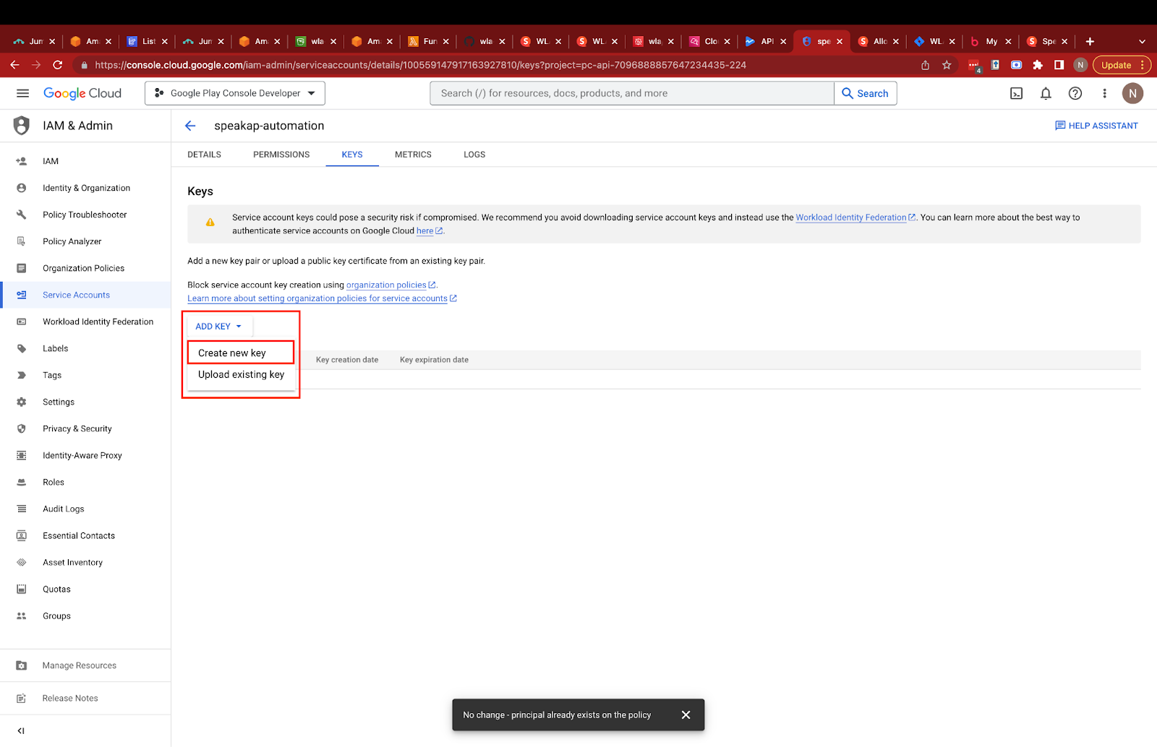1157x747 pixels.
Task: Click the Chrome Update button
Action: [1122, 65]
